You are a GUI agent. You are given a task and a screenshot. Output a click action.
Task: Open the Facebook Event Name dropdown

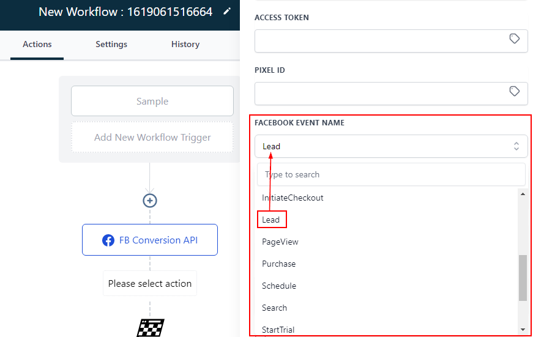[391, 146]
